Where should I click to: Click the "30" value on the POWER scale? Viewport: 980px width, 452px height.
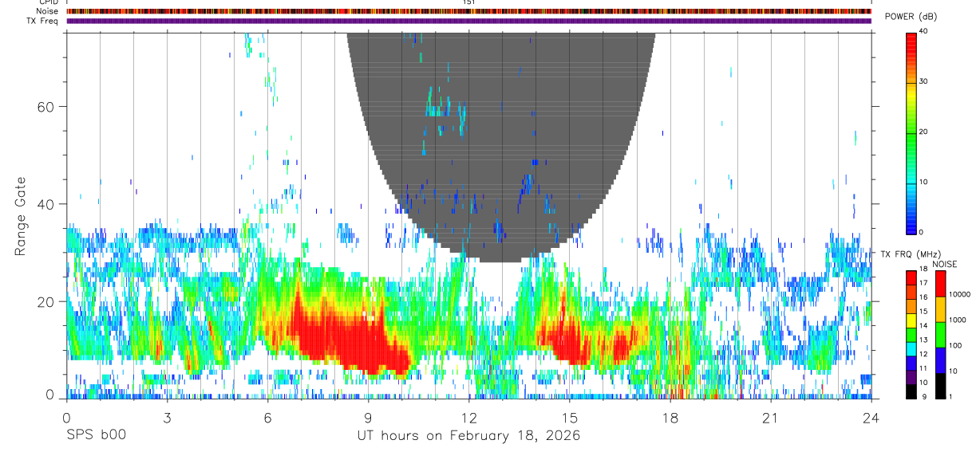click(x=923, y=82)
